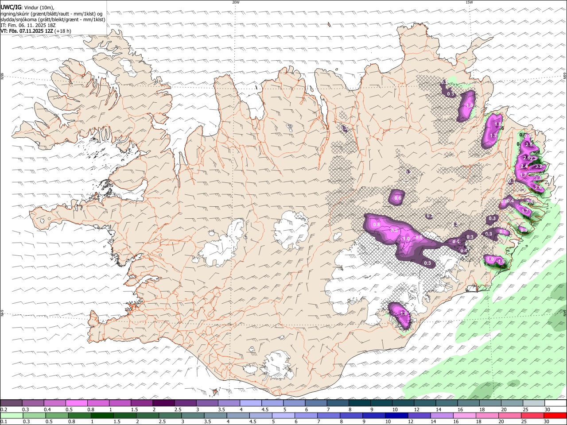Click the '3.2' snowfall value on the east coast

click(539, 166)
